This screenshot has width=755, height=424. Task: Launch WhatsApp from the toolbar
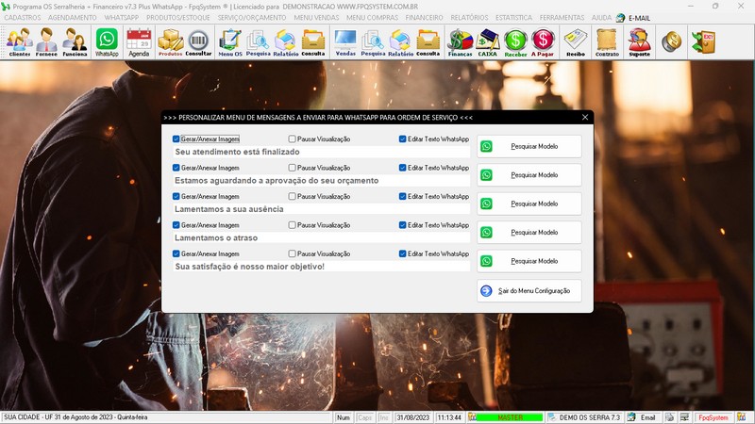coord(107,42)
